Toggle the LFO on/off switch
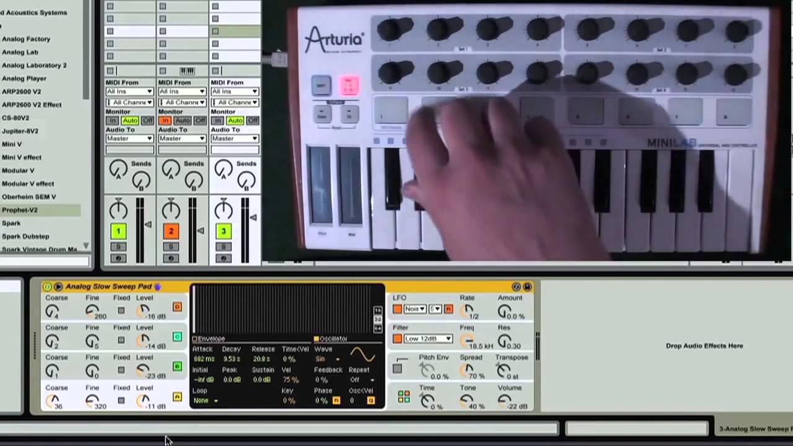This screenshot has width=793, height=446. tap(397, 309)
